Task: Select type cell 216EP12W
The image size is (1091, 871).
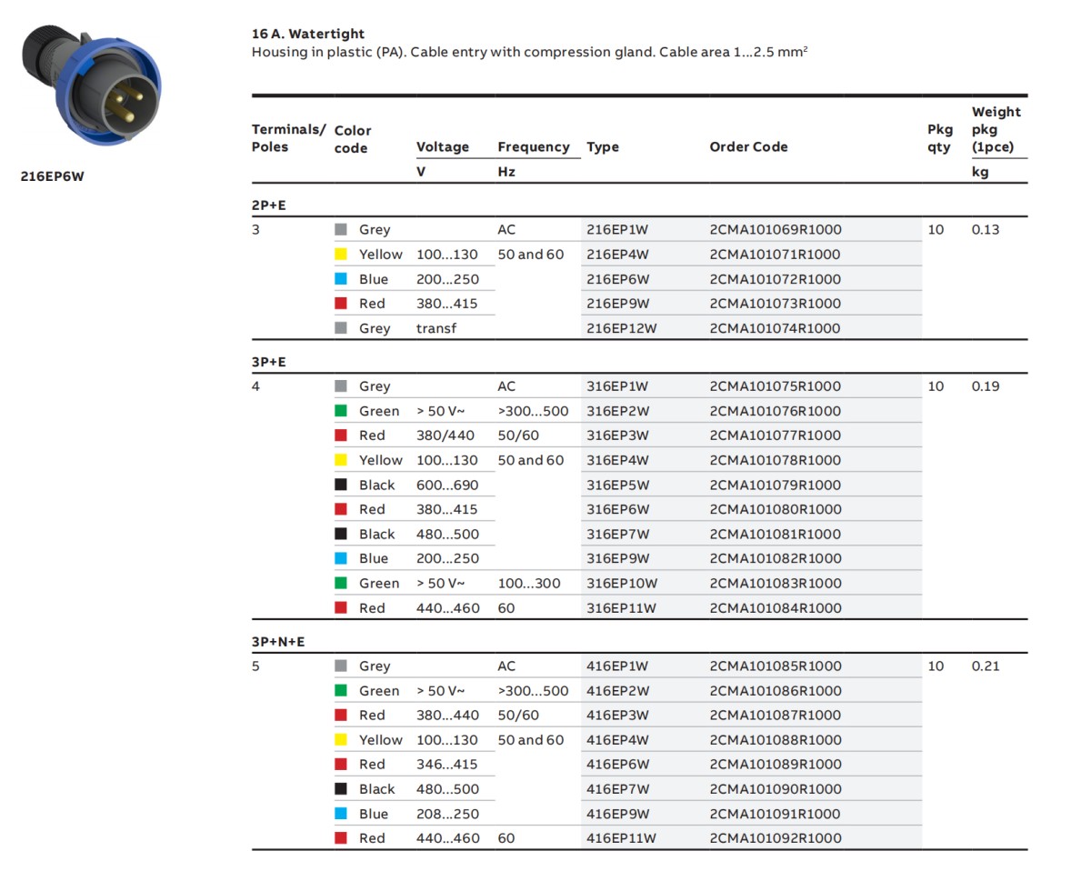Action: (x=621, y=328)
